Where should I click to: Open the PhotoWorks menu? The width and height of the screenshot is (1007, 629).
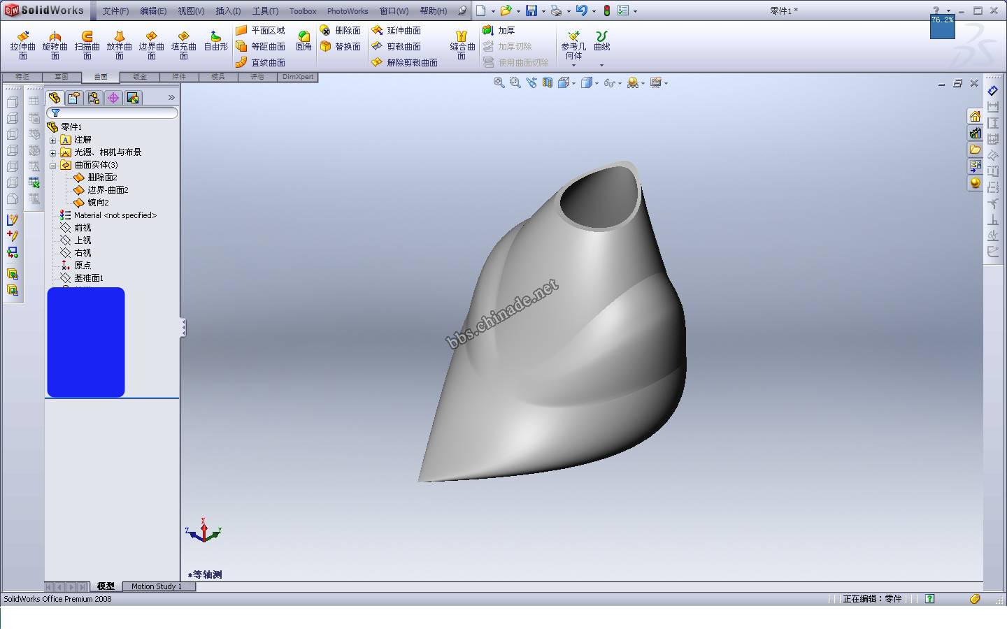pos(348,11)
